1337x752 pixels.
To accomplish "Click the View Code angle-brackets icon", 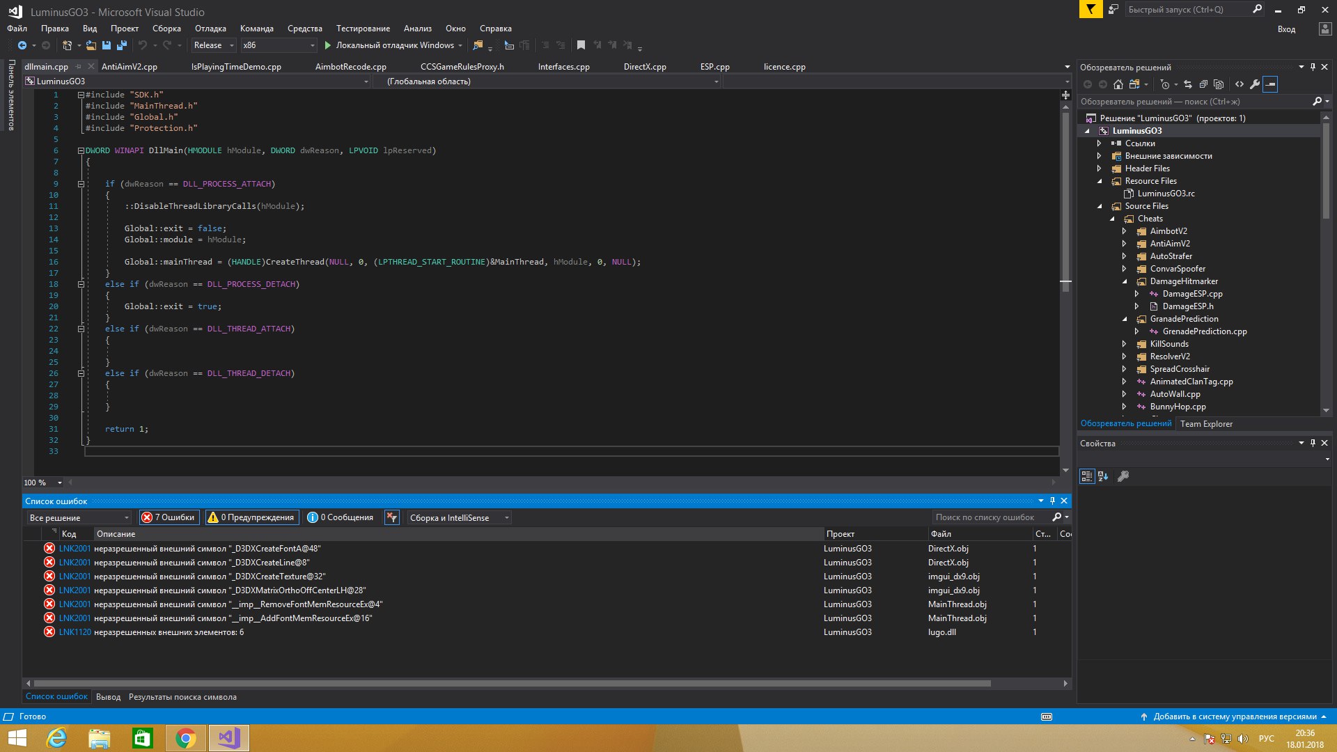I will 1240,84.
